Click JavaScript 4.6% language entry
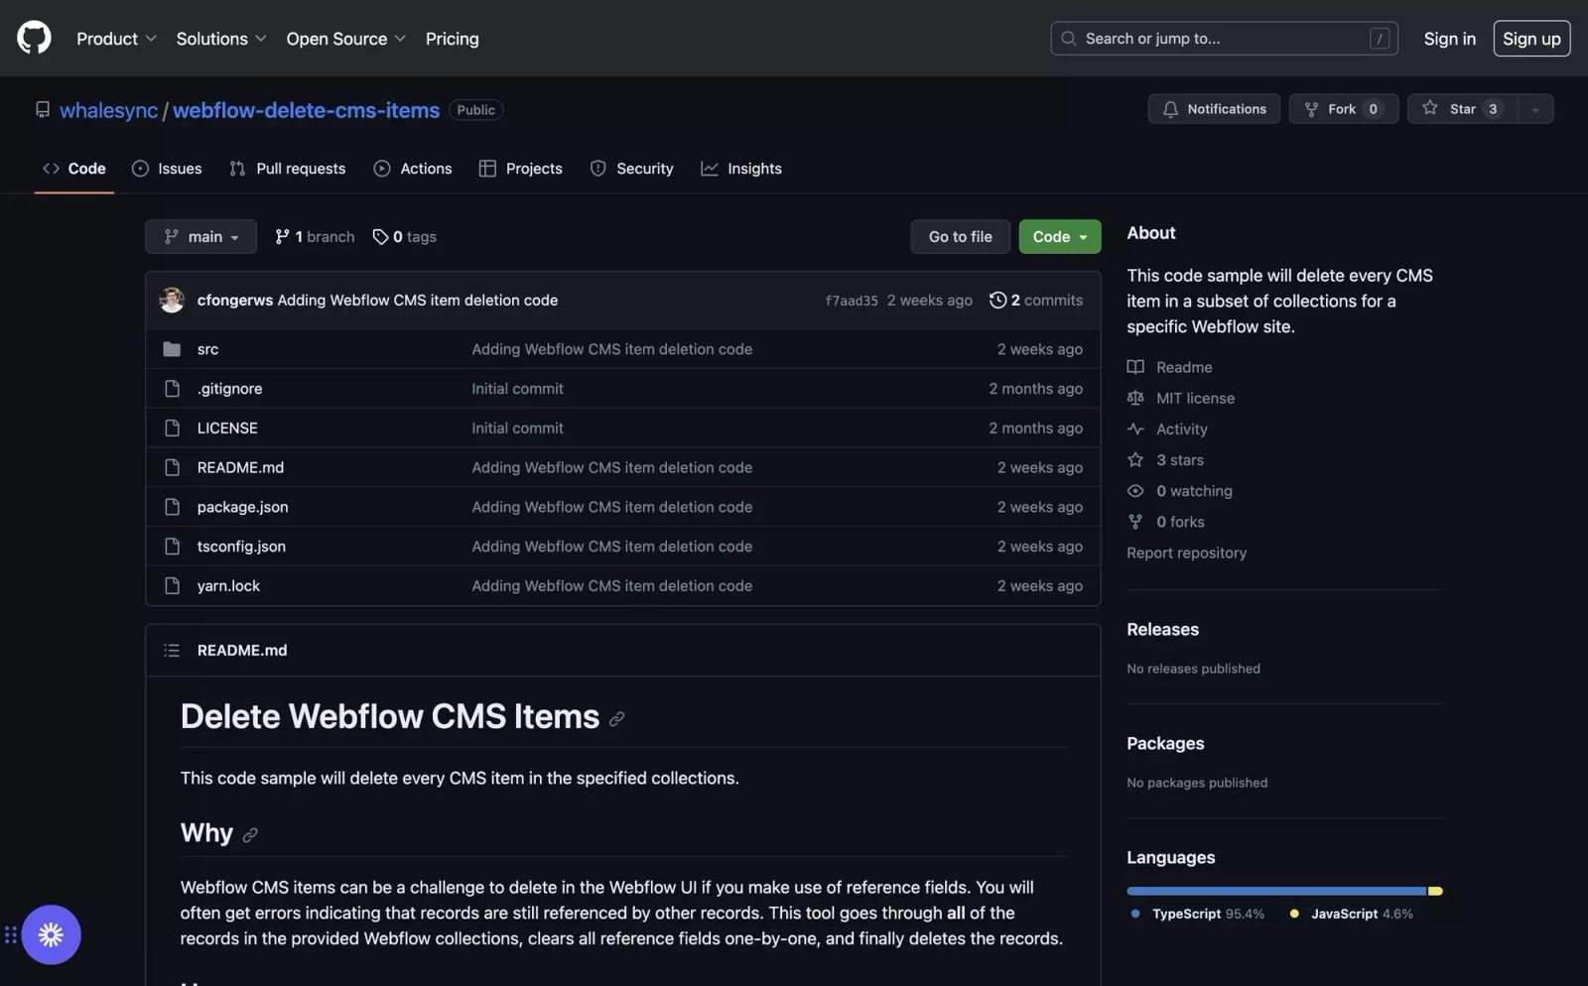The image size is (1588, 986). [1351, 914]
